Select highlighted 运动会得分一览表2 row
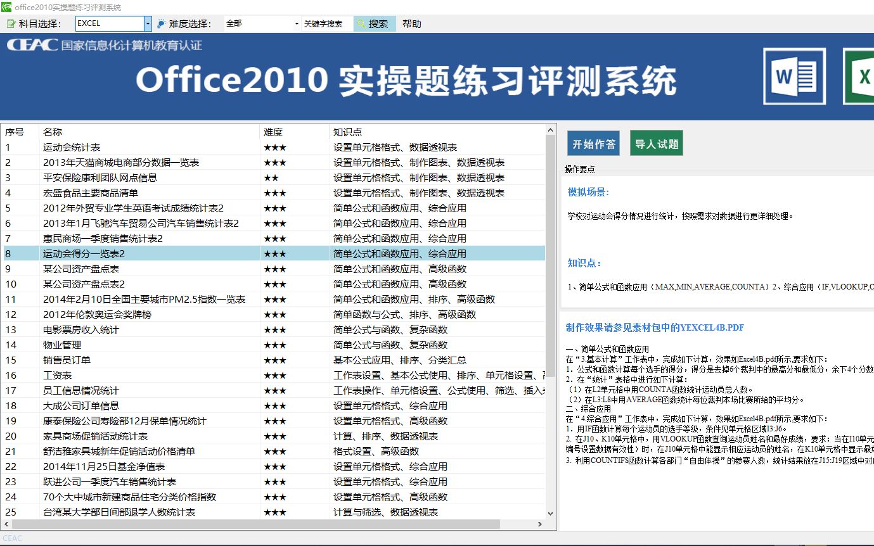The height and width of the screenshot is (546, 874). click(273, 253)
